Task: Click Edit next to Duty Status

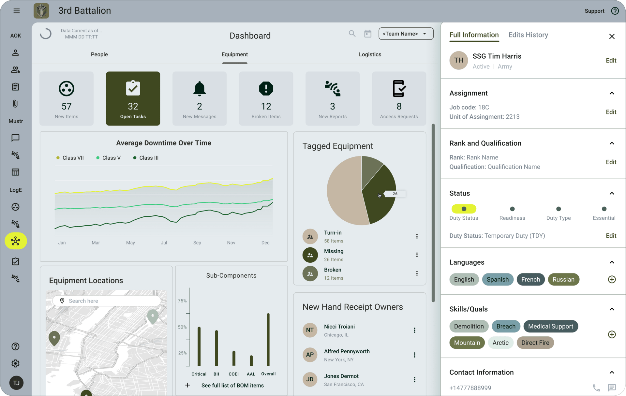Action: [x=611, y=236]
